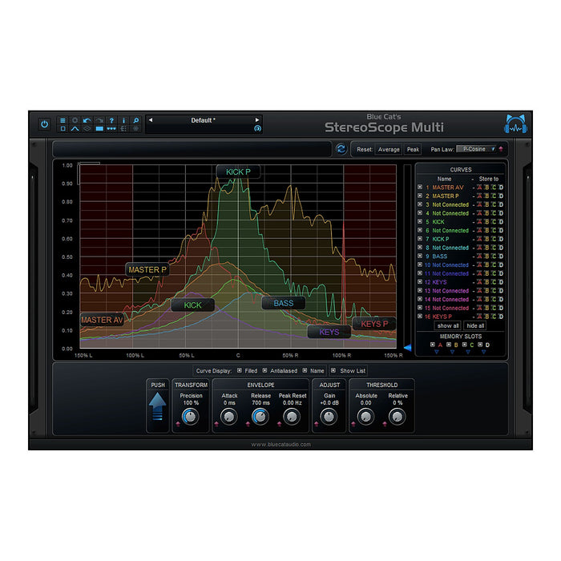
Task: Toggle visibility of curve 2 MASTER P
Action: tap(420, 196)
